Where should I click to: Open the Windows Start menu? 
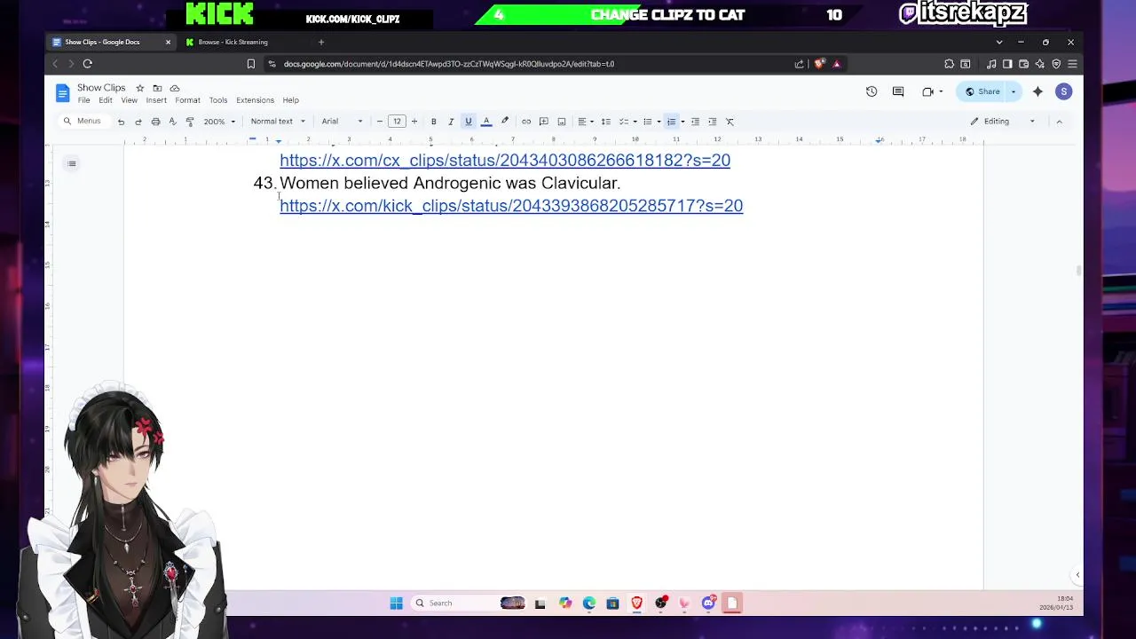click(396, 603)
